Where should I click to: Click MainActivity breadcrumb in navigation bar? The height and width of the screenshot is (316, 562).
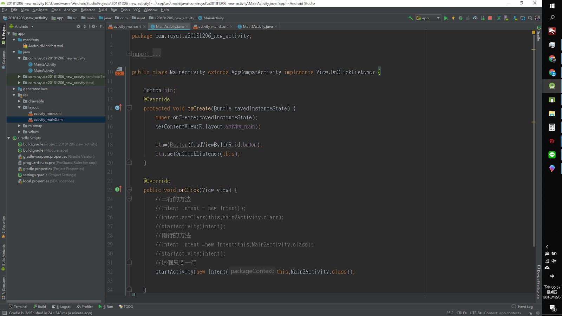211,18
